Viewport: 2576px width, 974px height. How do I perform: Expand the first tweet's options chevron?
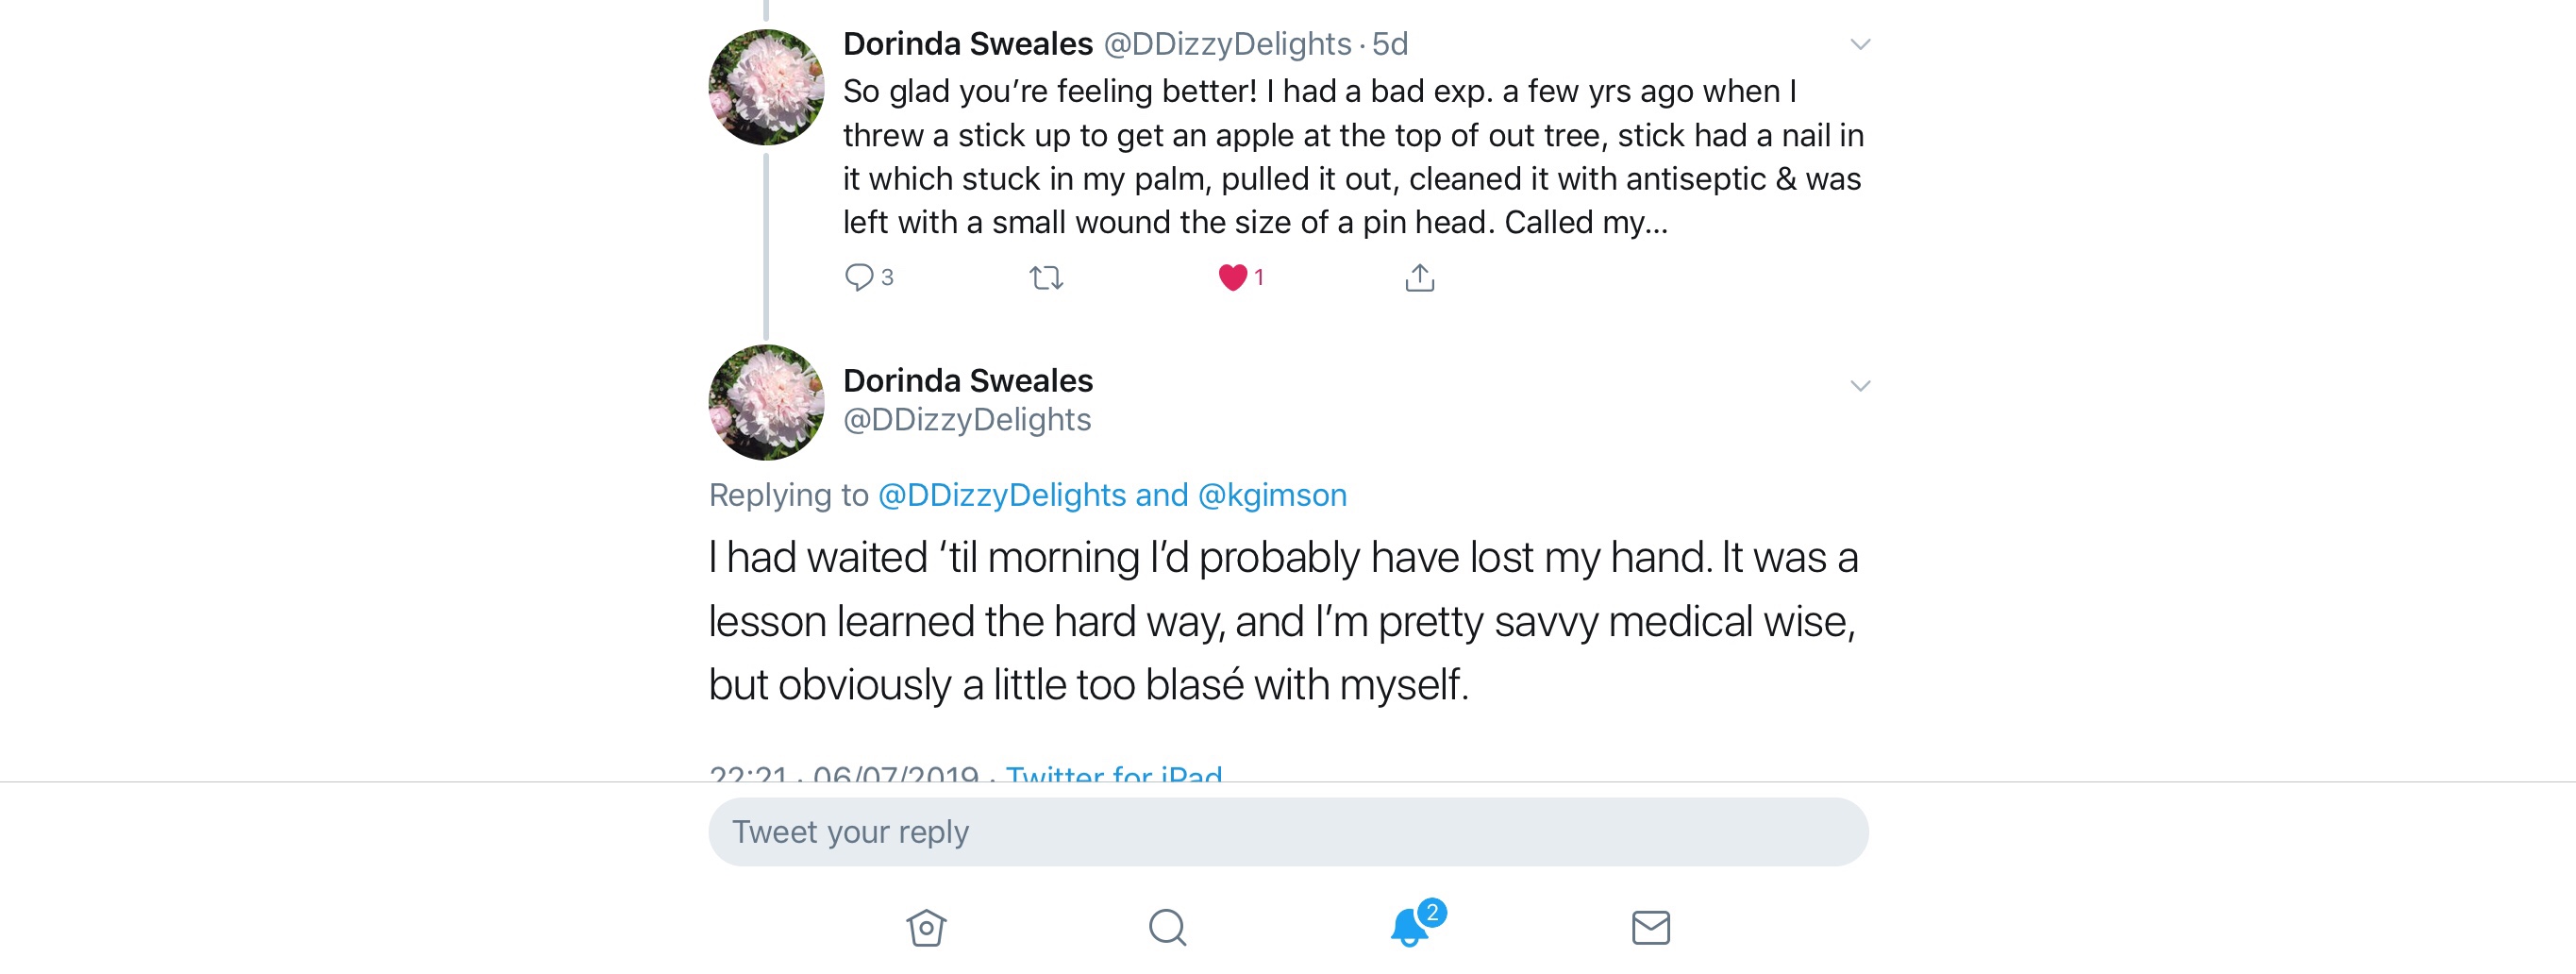coord(1859,44)
